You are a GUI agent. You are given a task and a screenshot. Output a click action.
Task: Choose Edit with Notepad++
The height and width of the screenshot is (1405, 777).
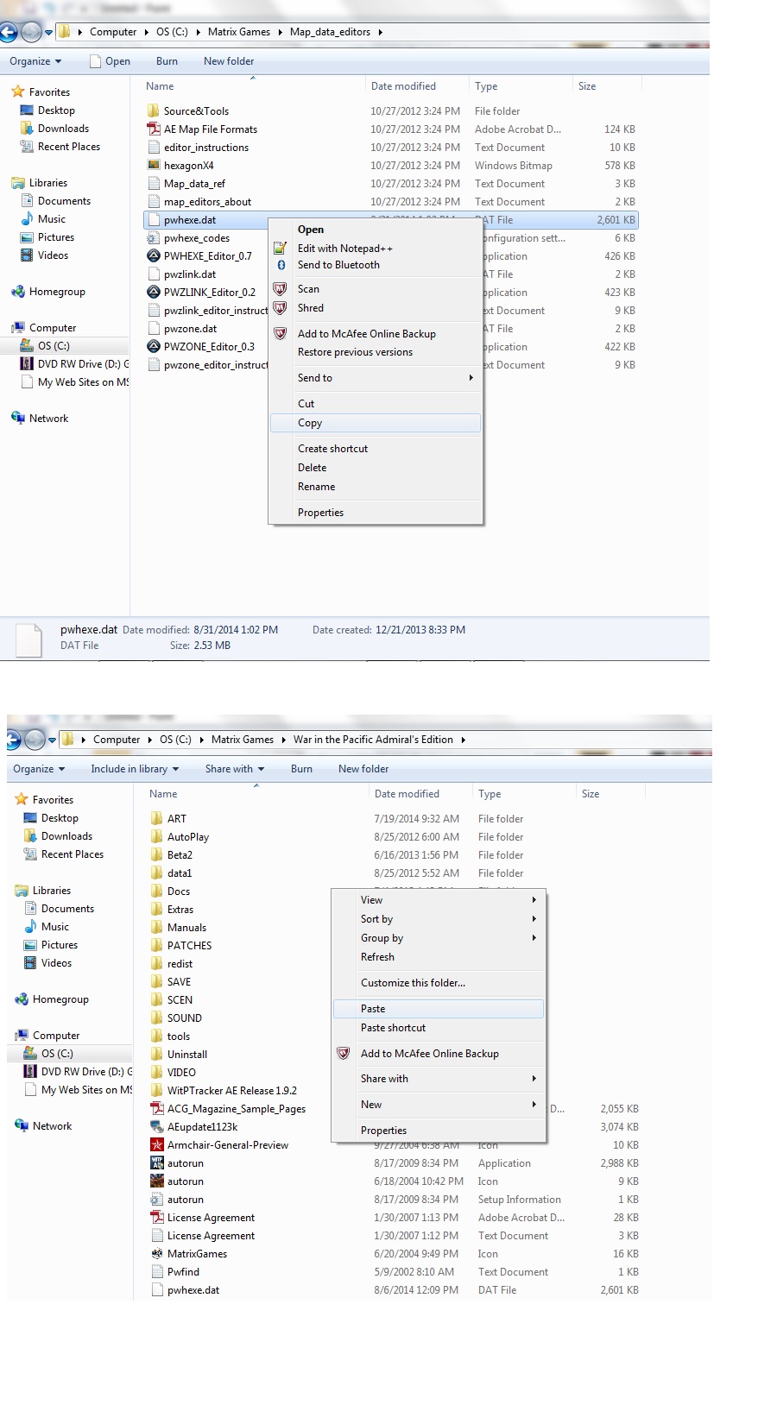376,249
